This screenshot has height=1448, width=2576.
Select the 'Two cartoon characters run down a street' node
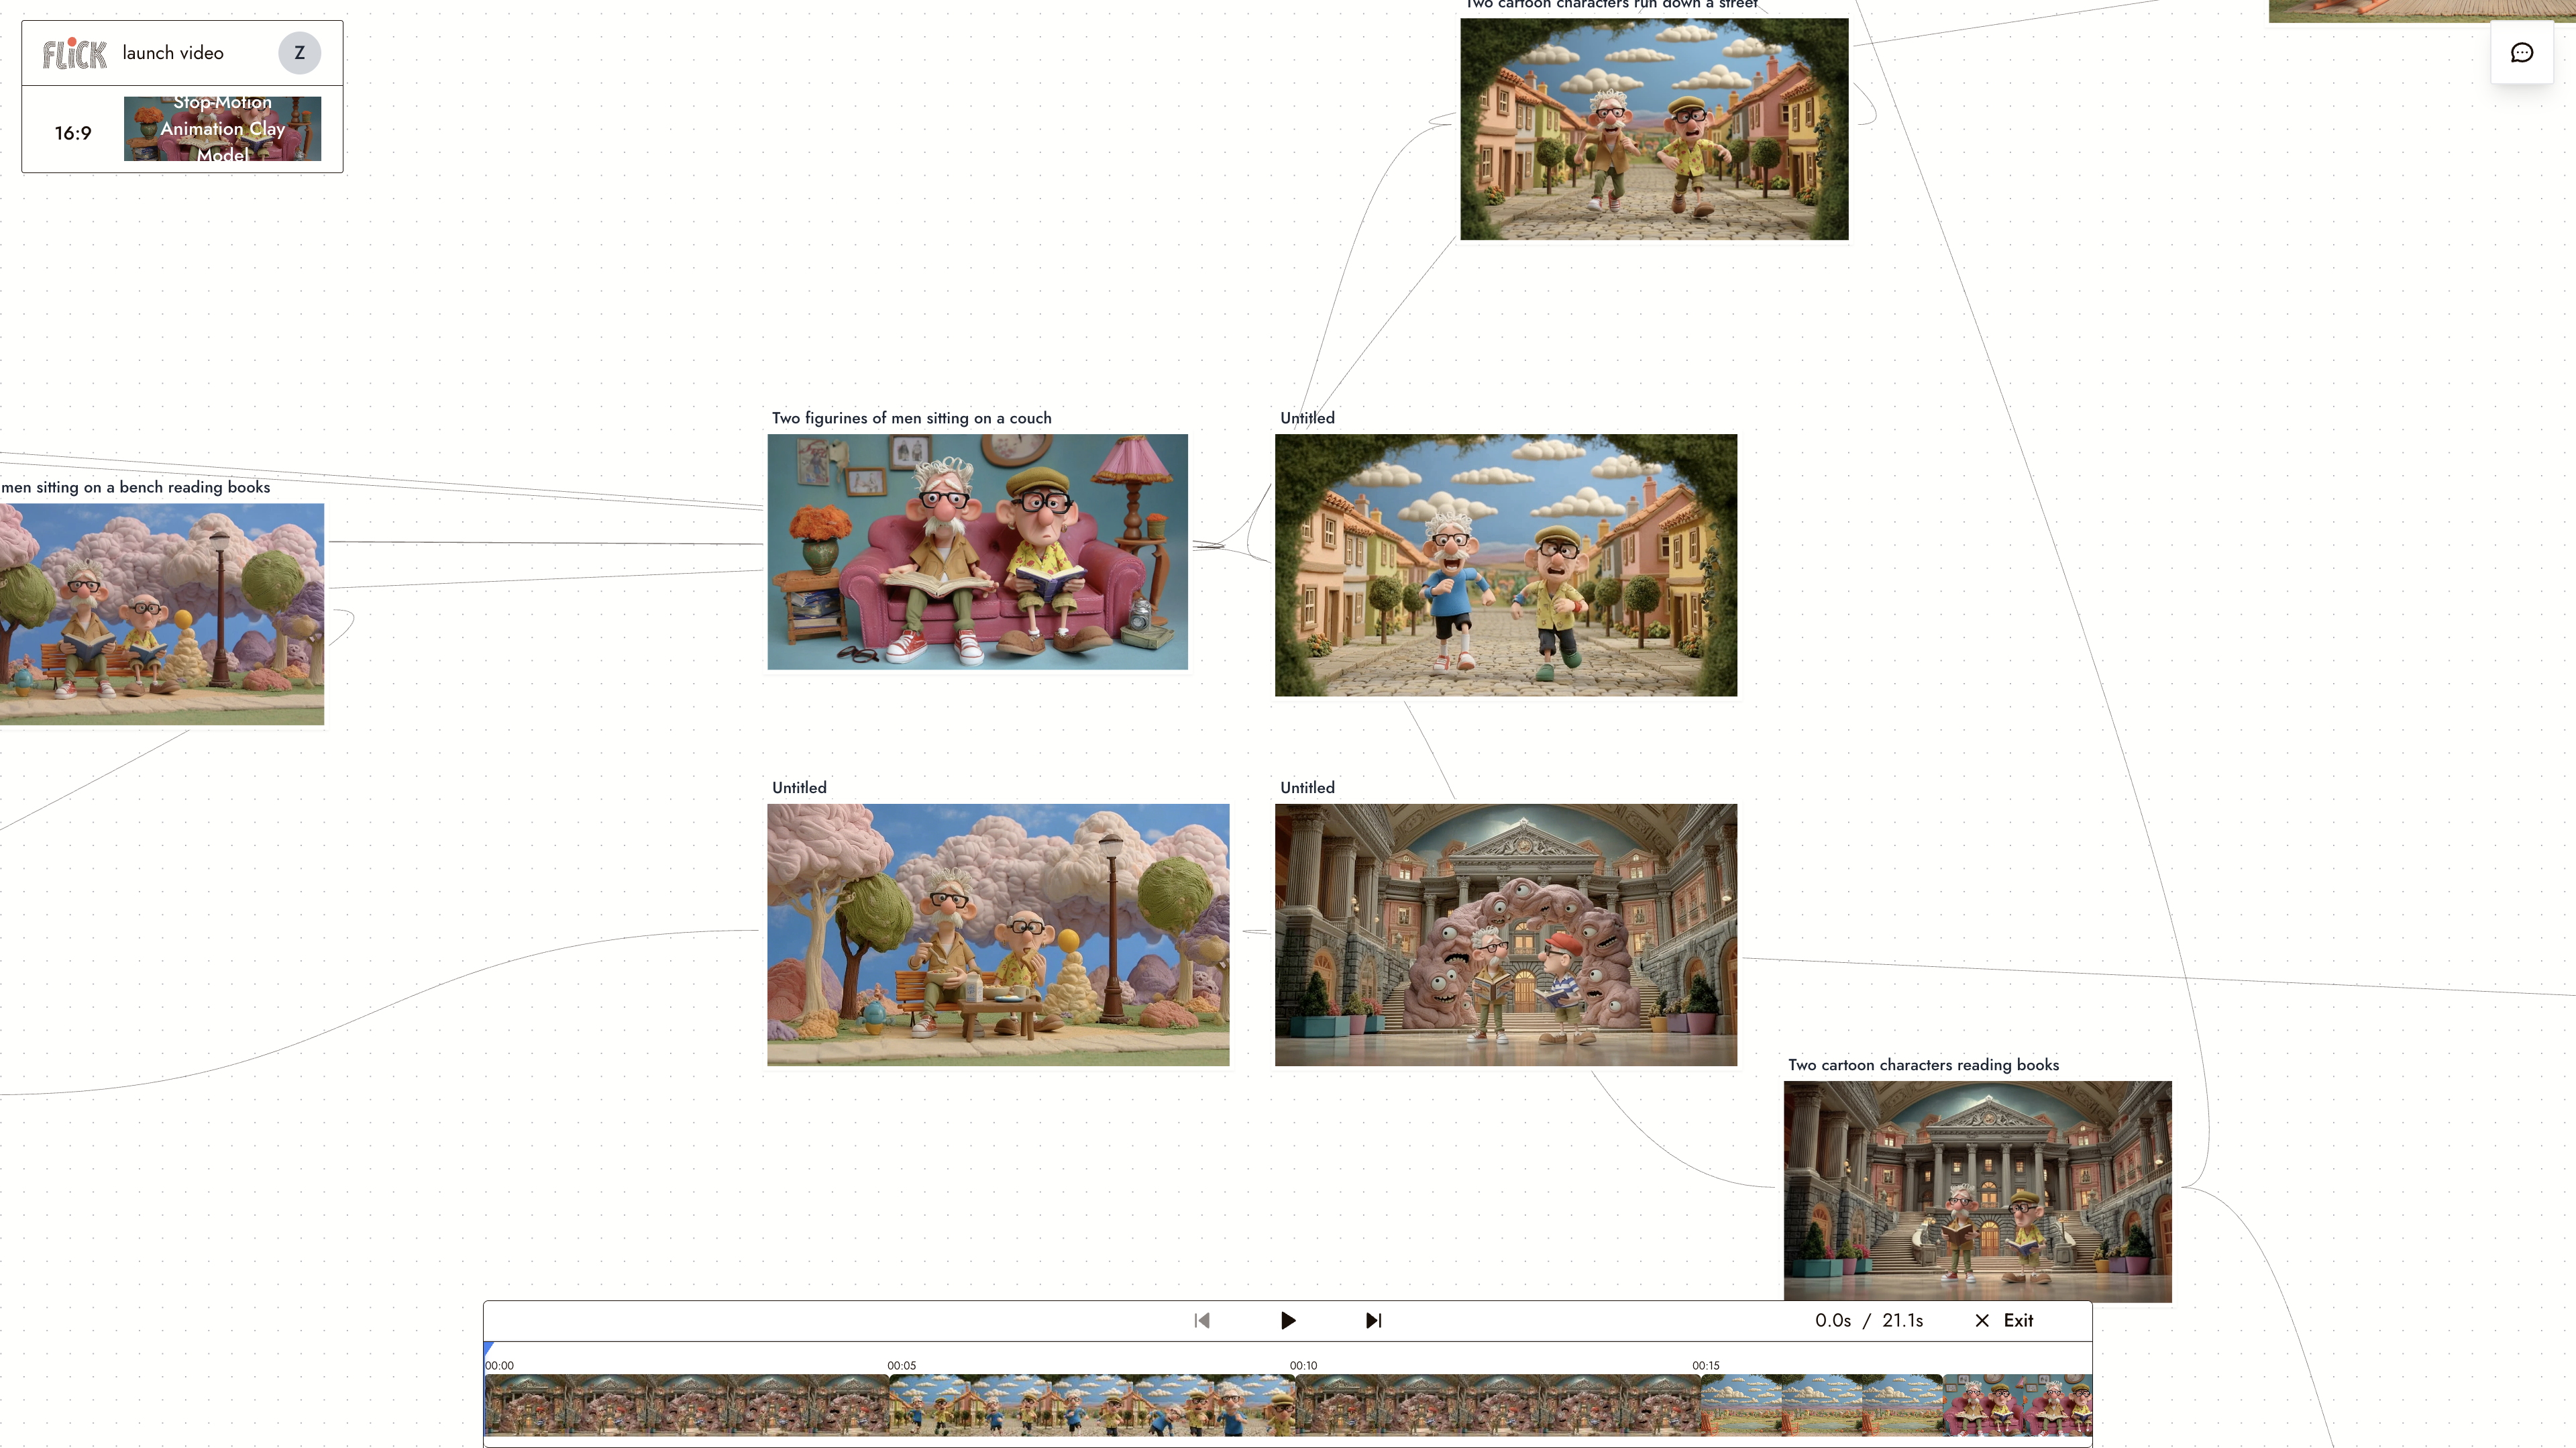pos(1654,127)
